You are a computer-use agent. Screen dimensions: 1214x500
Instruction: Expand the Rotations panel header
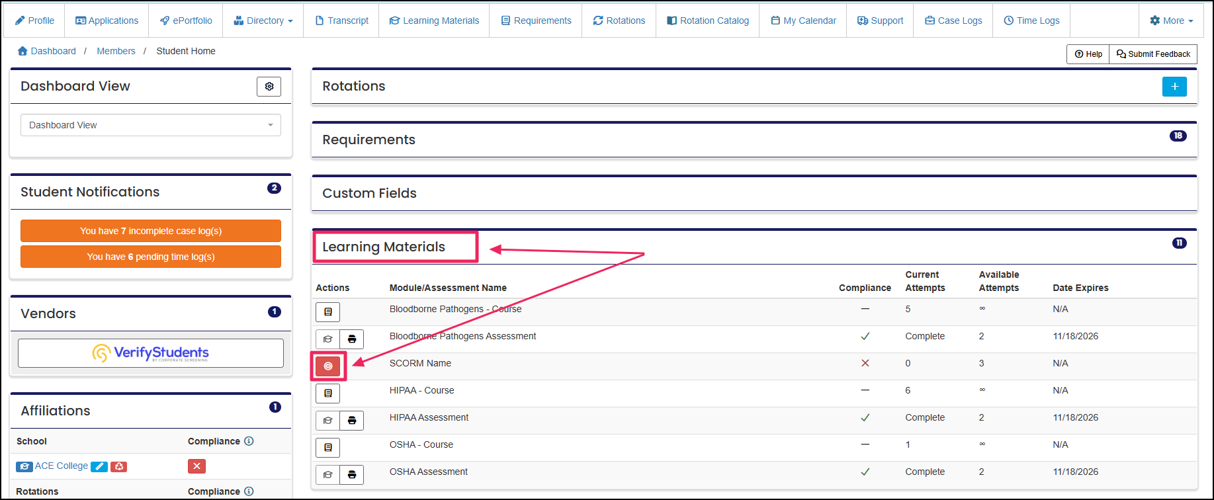pyautogui.click(x=754, y=86)
